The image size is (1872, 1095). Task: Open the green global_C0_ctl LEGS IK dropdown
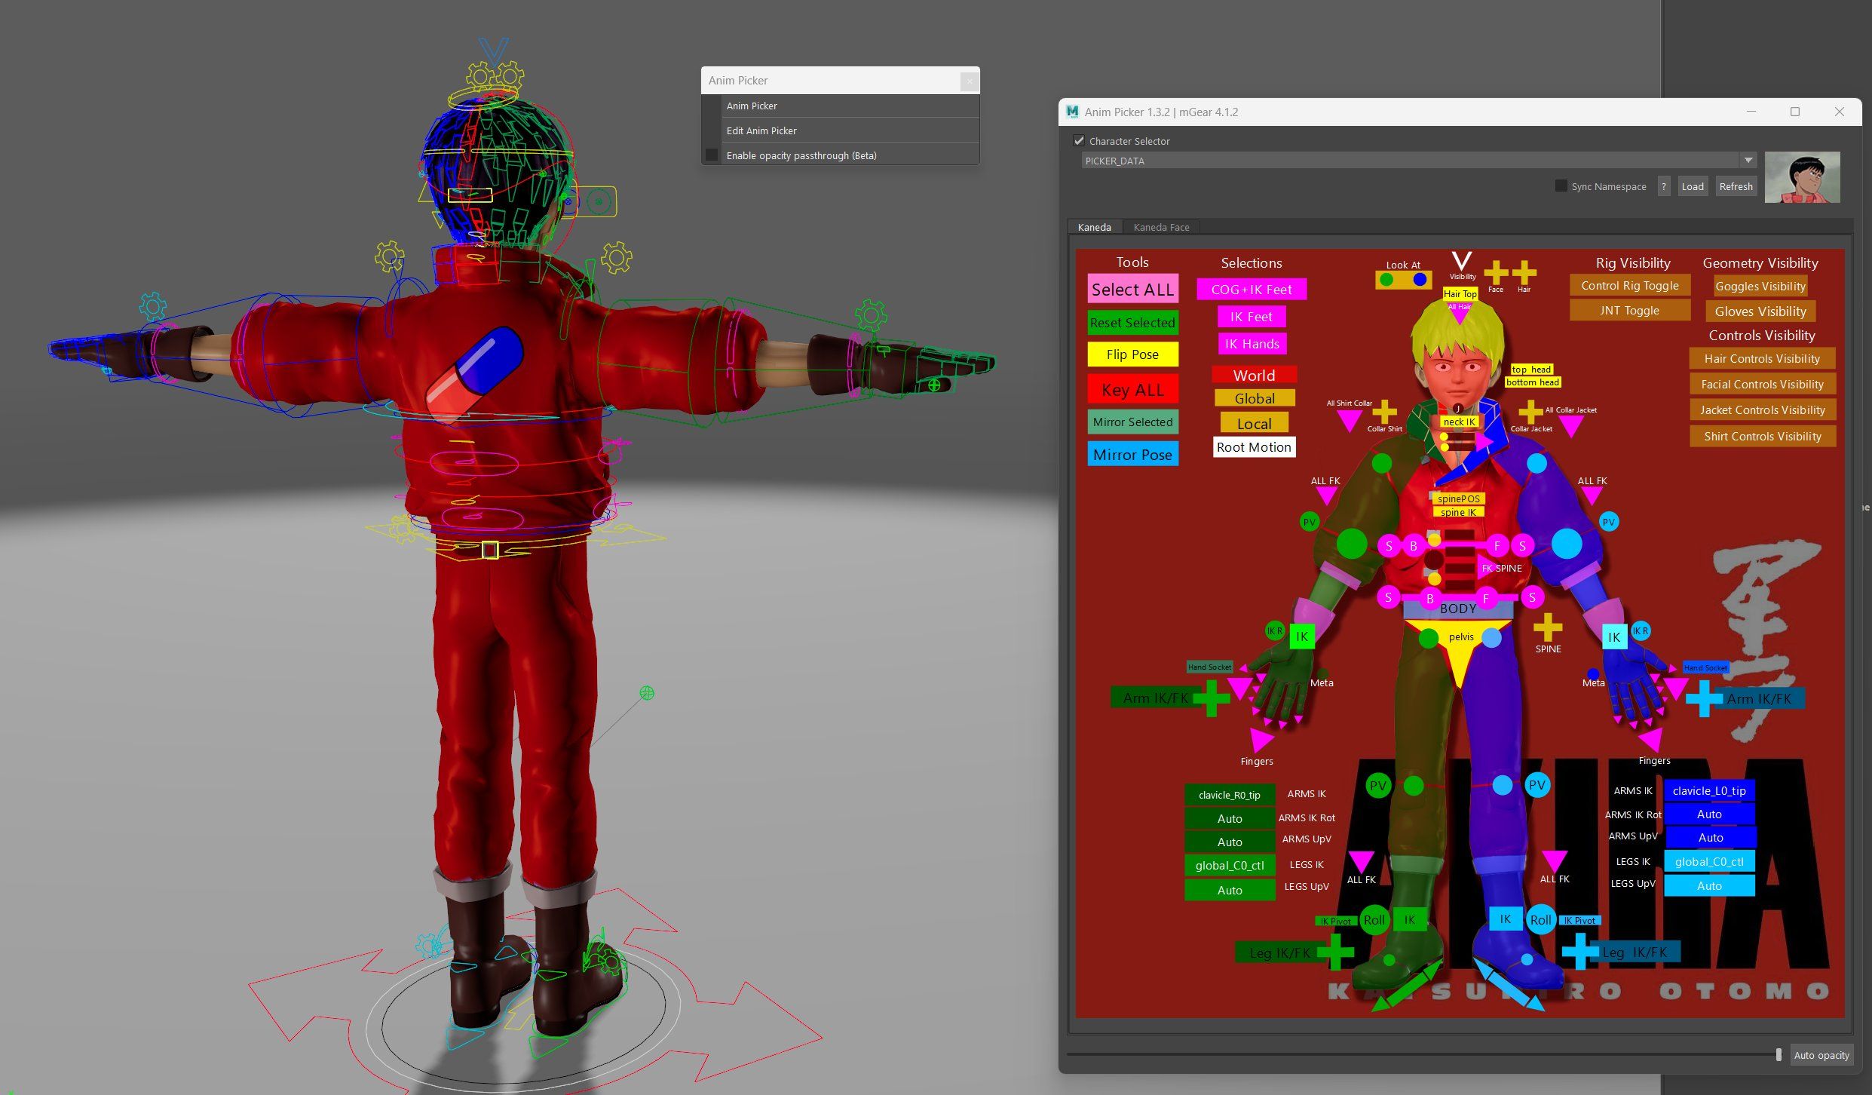(x=1229, y=865)
